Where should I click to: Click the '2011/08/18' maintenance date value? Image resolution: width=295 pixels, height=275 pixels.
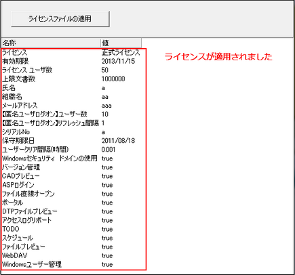118,141
